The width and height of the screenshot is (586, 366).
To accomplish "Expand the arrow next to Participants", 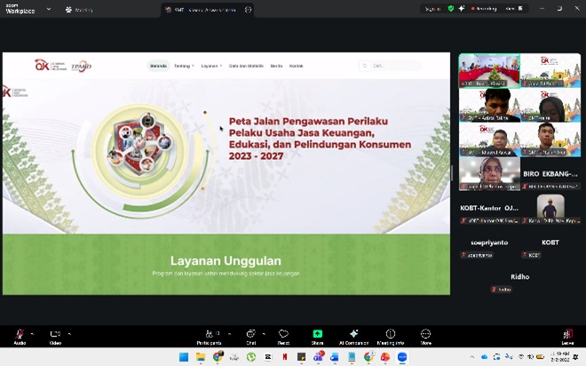I will pyautogui.click(x=229, y=334).
